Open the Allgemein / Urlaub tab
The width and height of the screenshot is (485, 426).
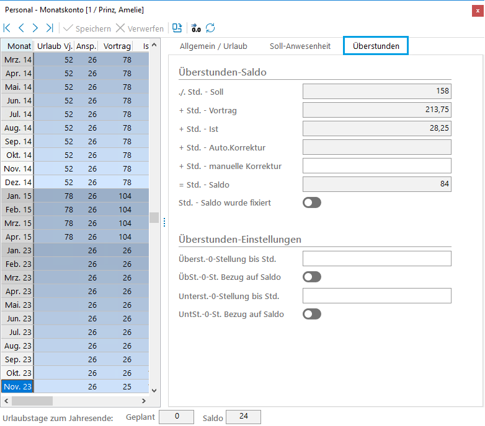tap(213, 46)
